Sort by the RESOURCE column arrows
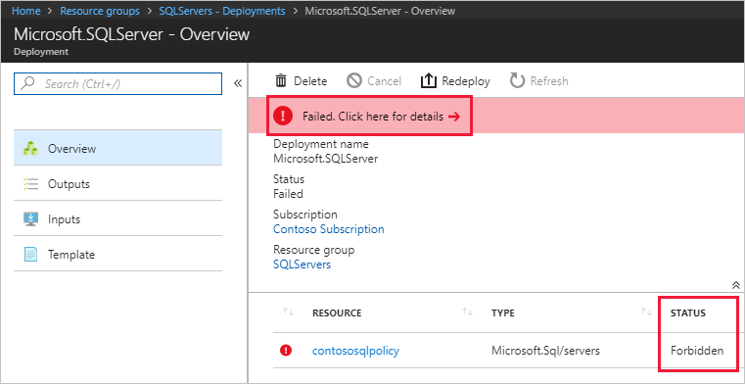The image size is (745, 384). (289, 312)
